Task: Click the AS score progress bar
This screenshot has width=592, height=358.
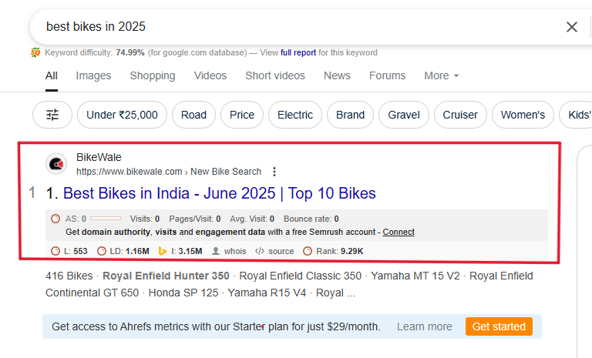Action: [x=106, y=219]
